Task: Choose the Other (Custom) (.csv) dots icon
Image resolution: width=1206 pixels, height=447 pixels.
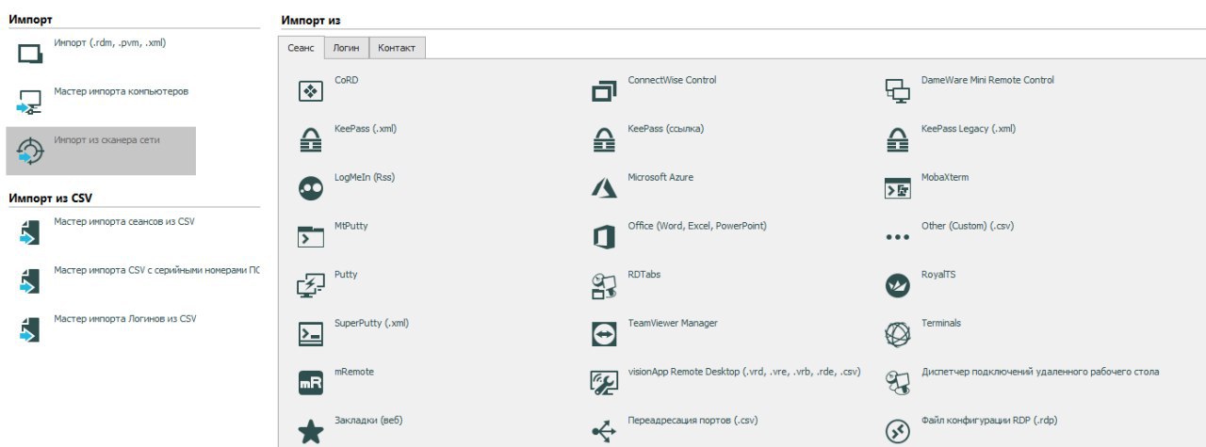Action: [x=897, y=237]
